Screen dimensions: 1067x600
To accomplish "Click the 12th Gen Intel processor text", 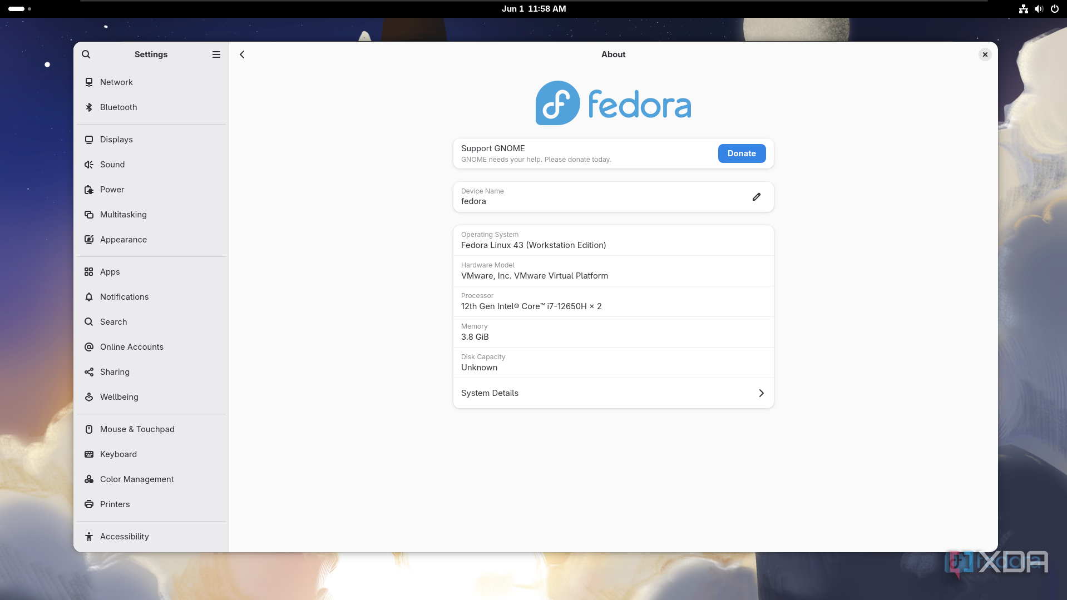I will 531,306.
